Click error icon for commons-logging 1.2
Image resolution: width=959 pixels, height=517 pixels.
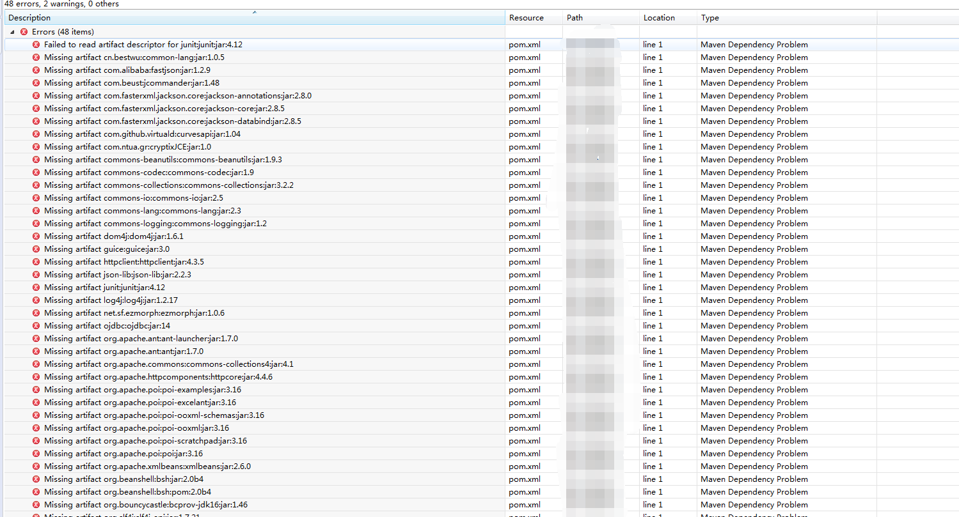[x=36, y=224]
